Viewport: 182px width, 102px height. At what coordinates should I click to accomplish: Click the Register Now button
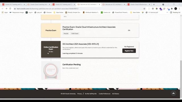(129, 51)
